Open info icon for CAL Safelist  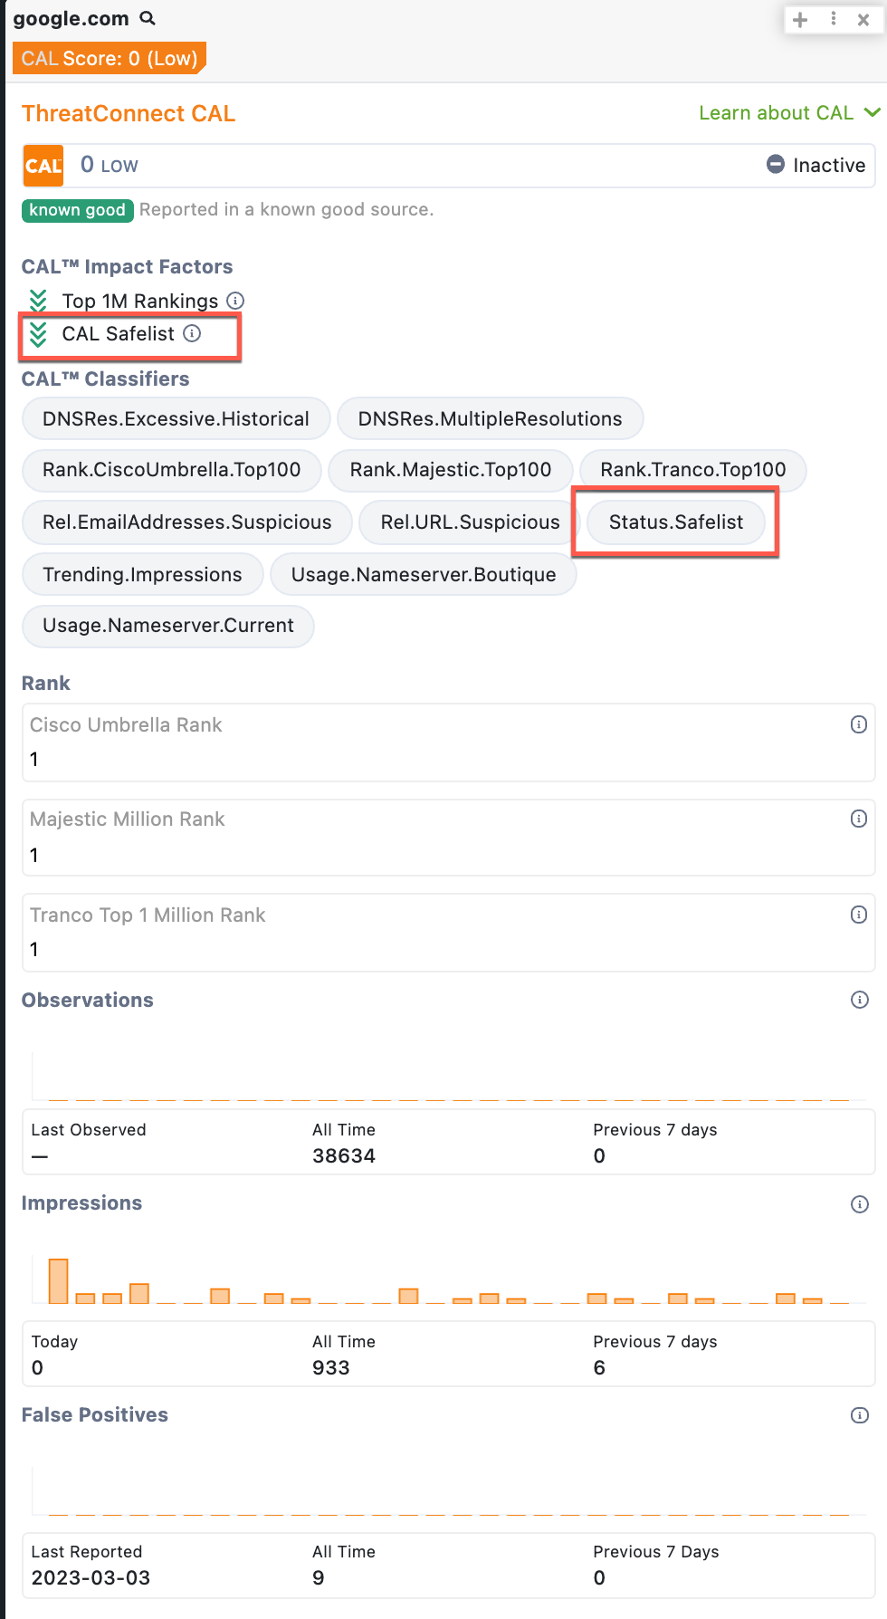point(192,333)
